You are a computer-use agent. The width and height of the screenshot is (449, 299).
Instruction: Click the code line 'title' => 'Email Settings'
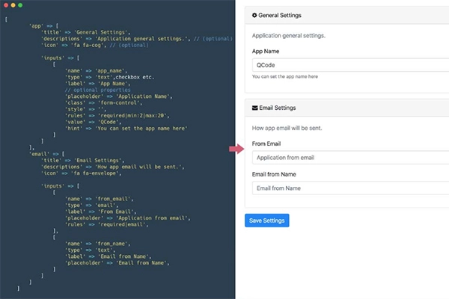point(83,160)
